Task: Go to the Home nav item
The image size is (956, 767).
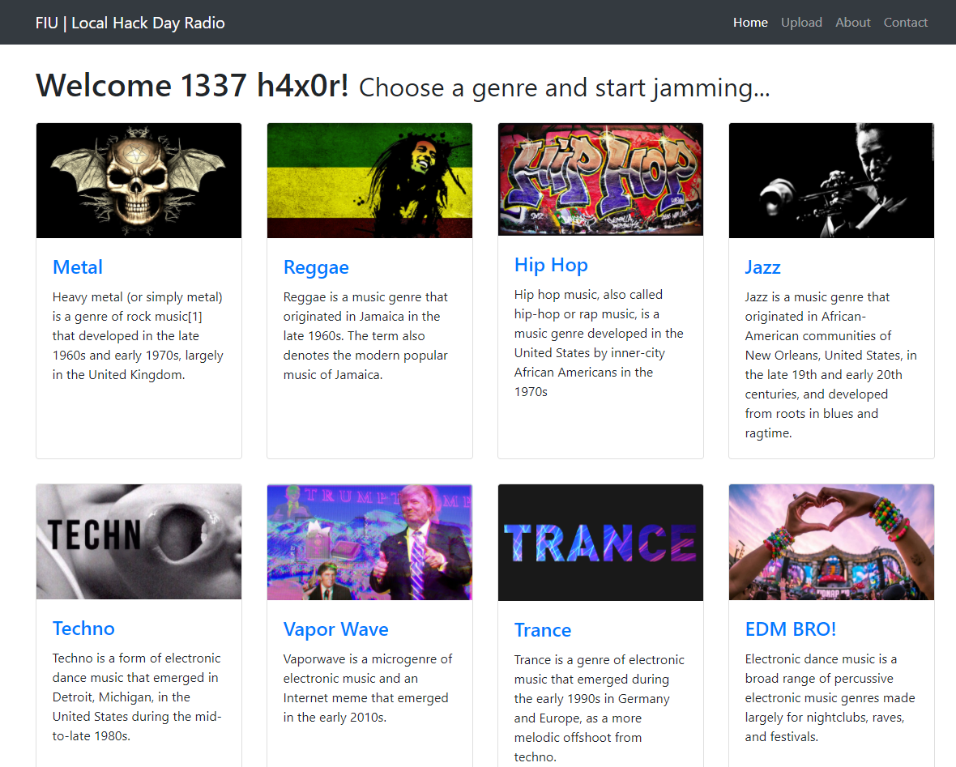Action: click(x=750, y=23)
